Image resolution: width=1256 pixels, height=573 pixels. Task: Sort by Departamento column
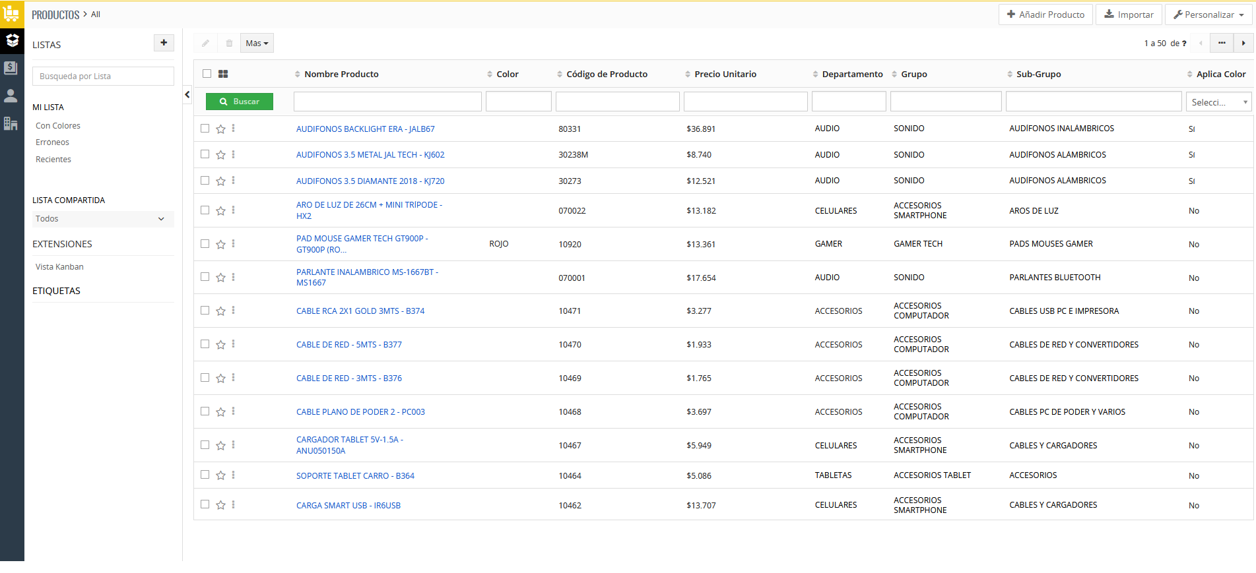coord(852,75)
